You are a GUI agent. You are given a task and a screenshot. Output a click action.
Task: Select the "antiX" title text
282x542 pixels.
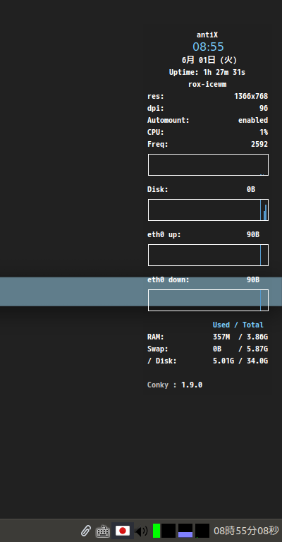(207, 35)
